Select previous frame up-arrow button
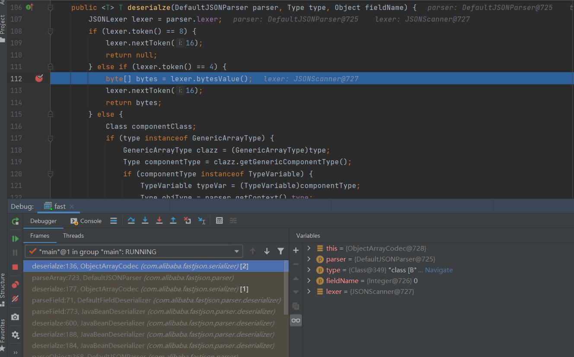The height and width of the screenshot is (357, 574). point(253,251)
